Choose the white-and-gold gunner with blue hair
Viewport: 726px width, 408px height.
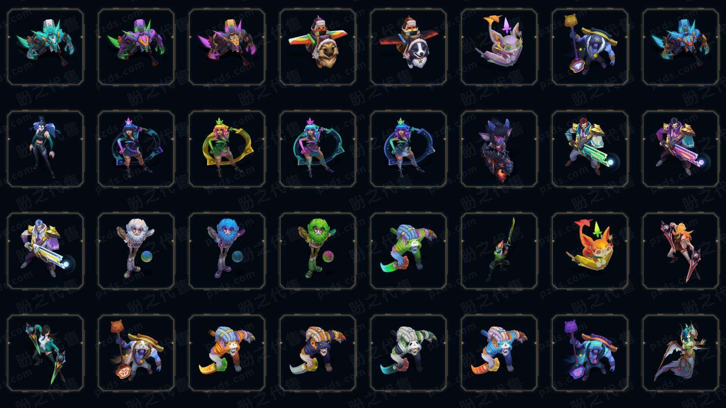[45, 251]
